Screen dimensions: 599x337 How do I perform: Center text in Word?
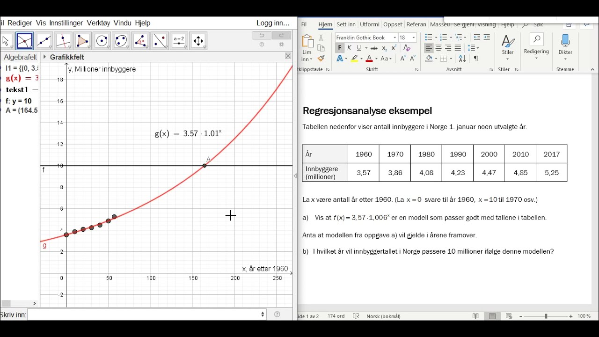438,48
